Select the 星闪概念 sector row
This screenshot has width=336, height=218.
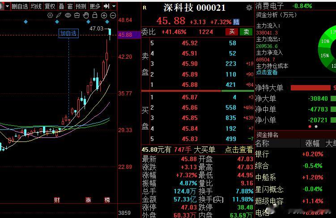295,189
